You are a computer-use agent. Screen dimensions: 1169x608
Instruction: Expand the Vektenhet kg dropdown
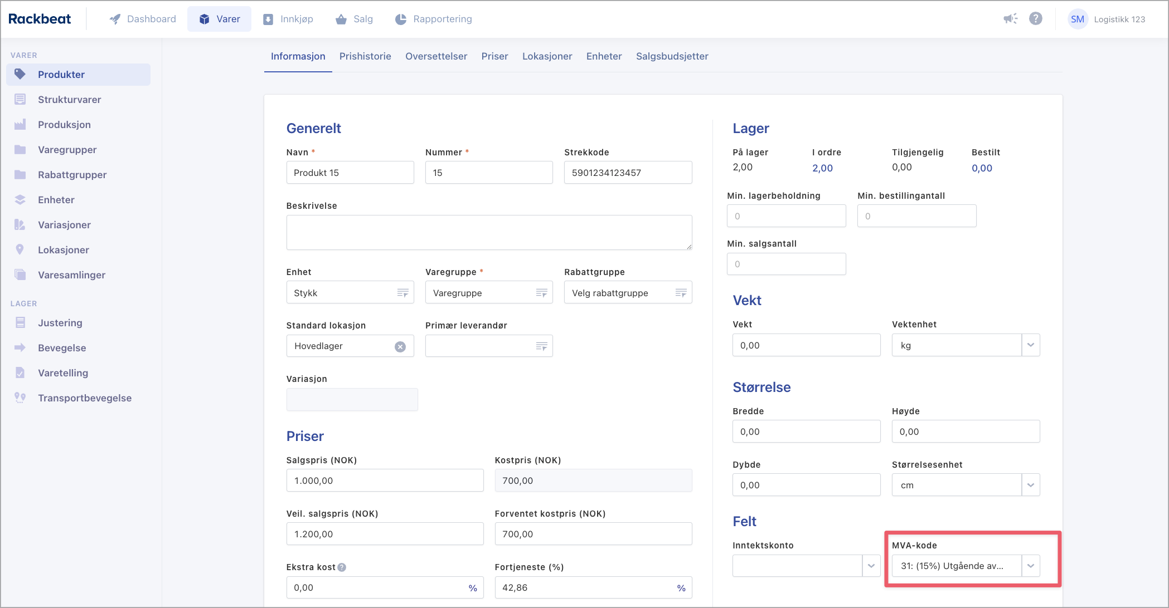[1030, 345]
